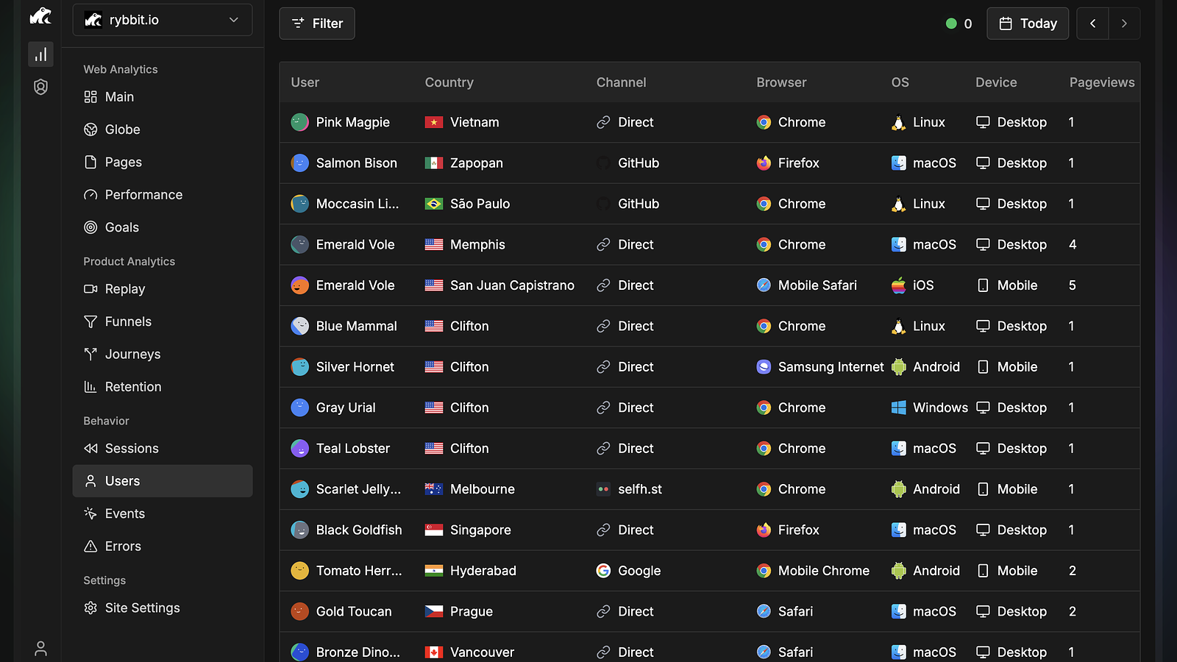1177x662 pixels.
Task: Expand the rybbit.io site selector dropdown
Action: point(163,20)
